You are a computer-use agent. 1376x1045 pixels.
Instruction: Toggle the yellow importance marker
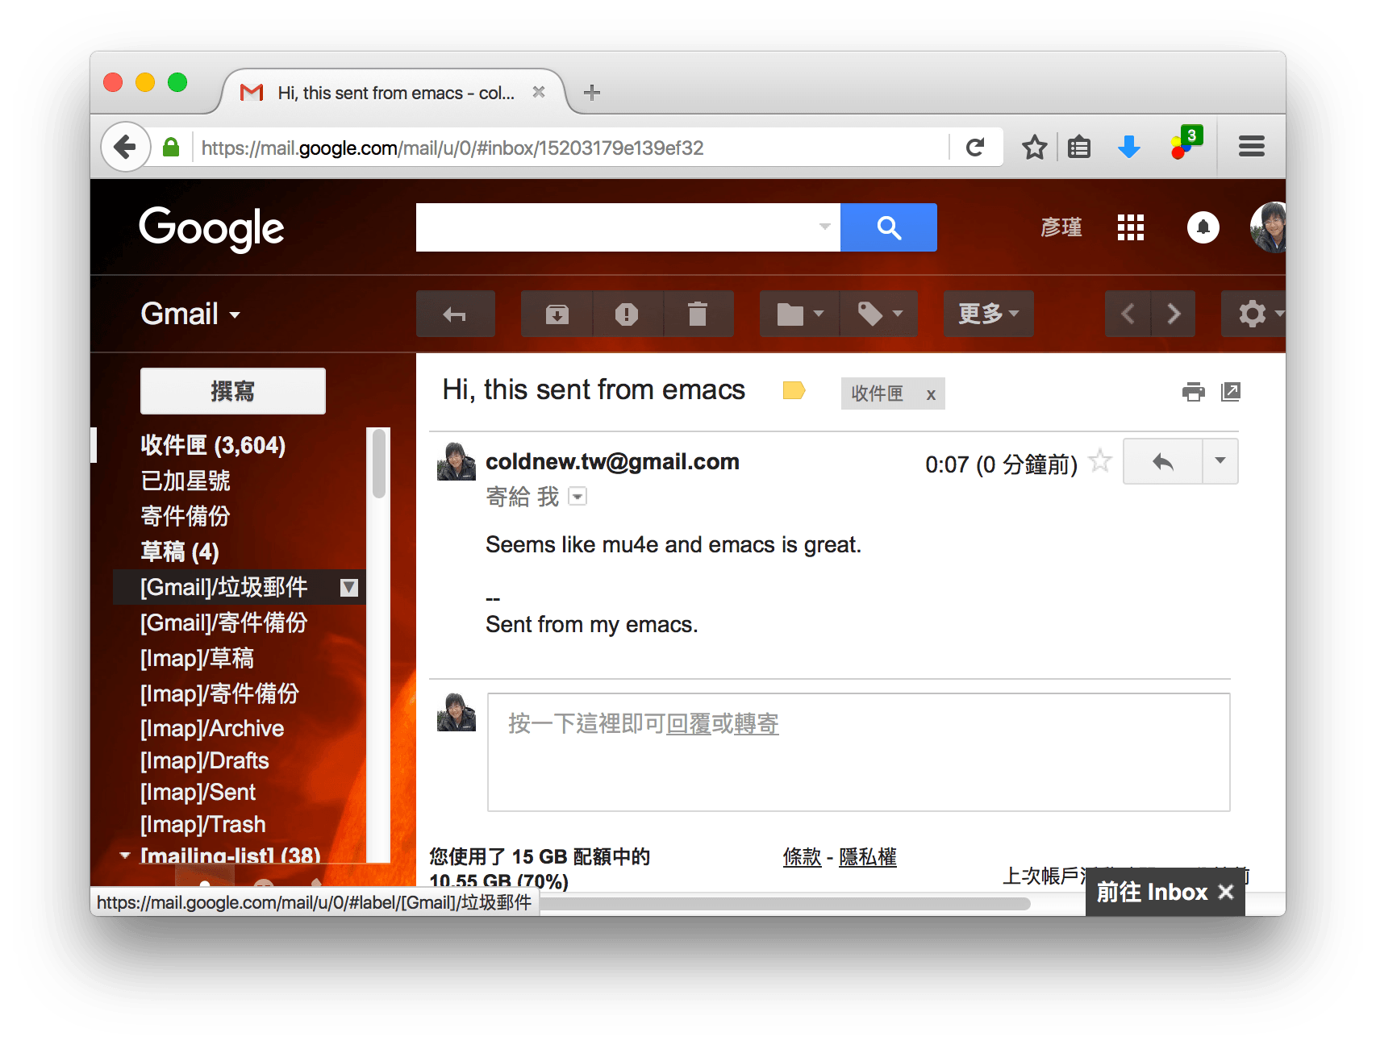(794, 391)
